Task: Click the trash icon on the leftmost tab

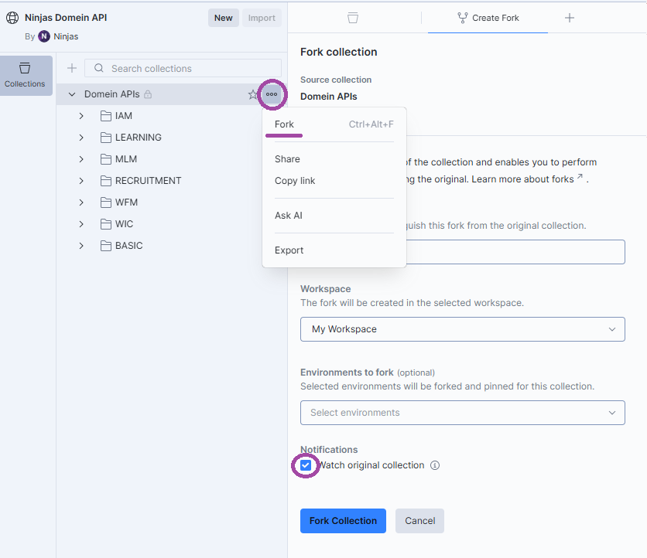Action: click(354, 18)
